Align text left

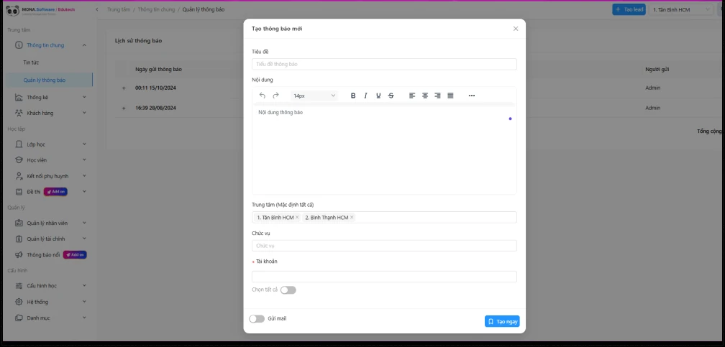pos(412,96)
